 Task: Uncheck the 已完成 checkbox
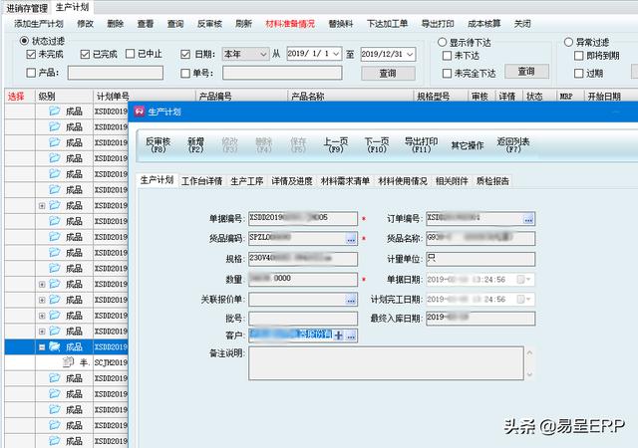coord(85,54)
